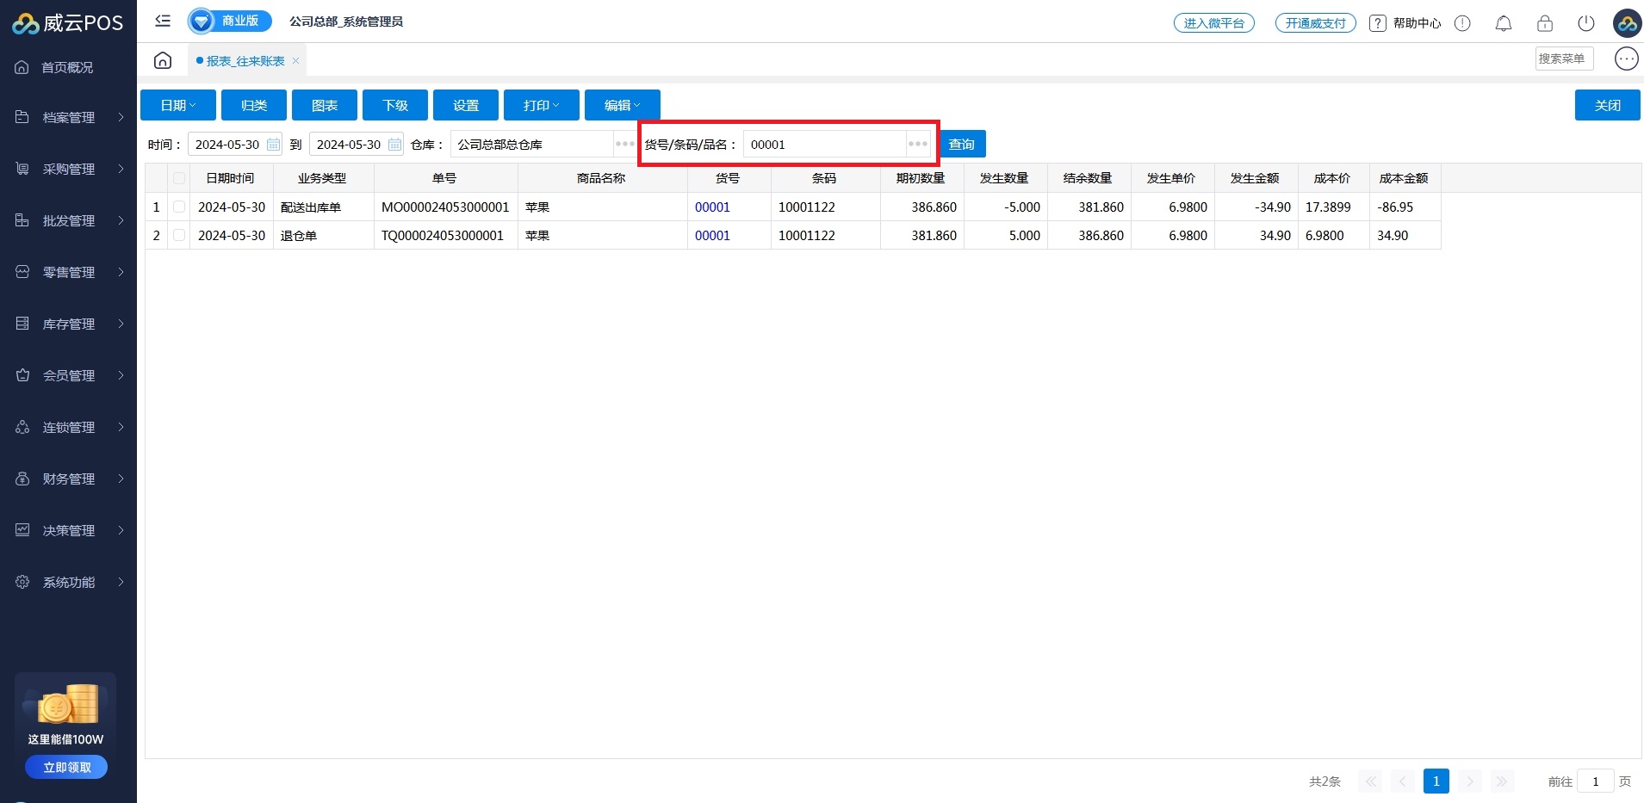Click the 查询 button
This screenshot has height=803, width=1644.
961,144
